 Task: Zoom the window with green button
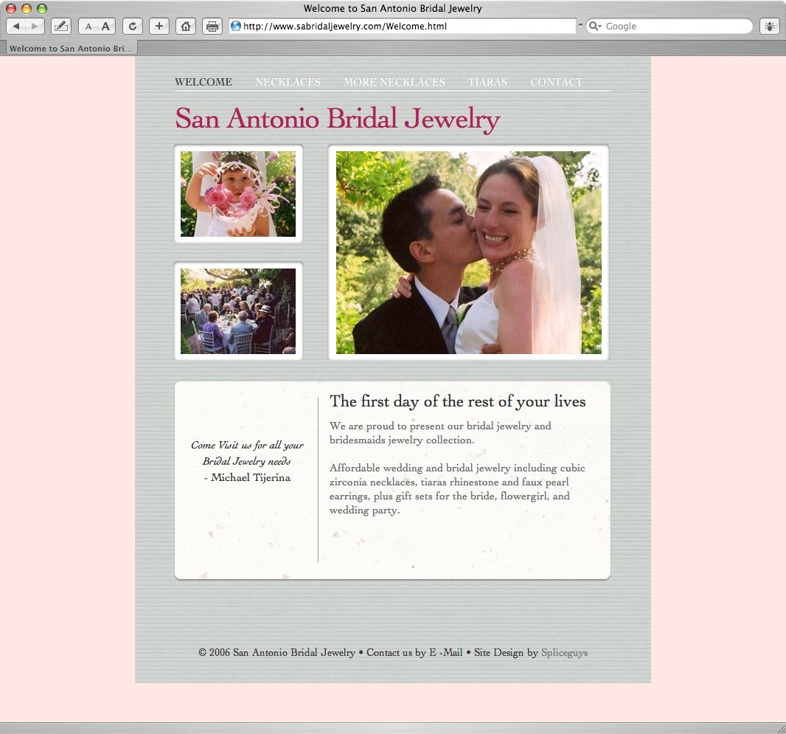(x=42, y=9)
